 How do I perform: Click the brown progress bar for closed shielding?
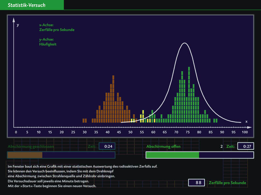(61, 155)
